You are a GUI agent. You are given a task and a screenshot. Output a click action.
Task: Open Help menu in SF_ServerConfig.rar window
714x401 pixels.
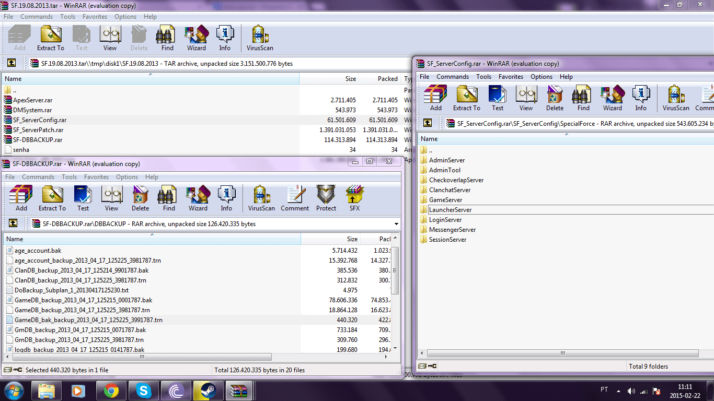(x=566, y=77)
